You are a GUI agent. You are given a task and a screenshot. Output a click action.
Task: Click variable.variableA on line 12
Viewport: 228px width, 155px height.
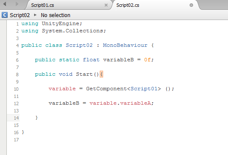click(120, 103)
